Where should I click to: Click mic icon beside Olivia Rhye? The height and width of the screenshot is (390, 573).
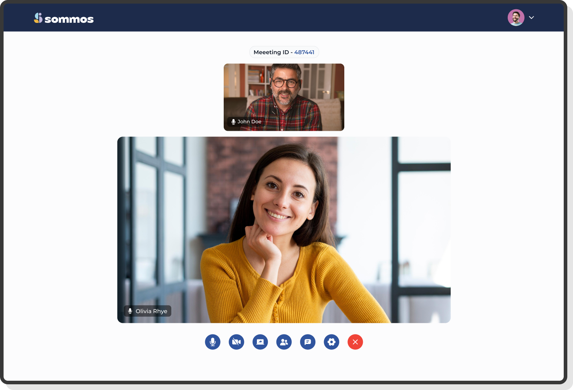click(130, 311)
